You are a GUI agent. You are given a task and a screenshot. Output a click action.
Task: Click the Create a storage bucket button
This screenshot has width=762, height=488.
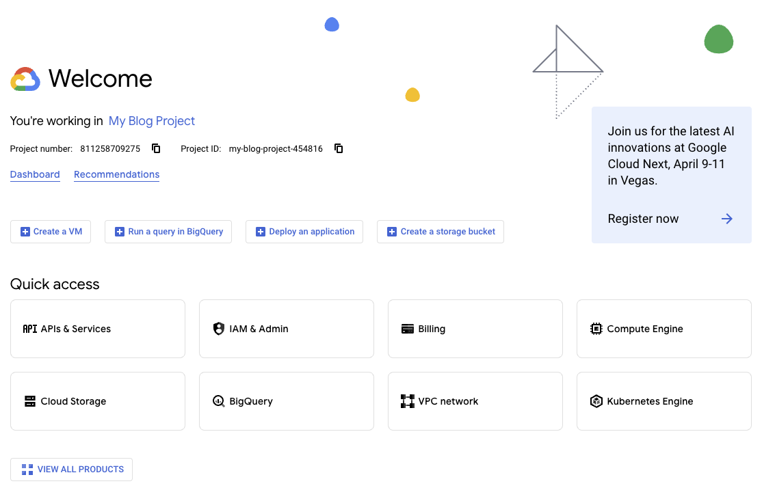(x=441, y=232)
